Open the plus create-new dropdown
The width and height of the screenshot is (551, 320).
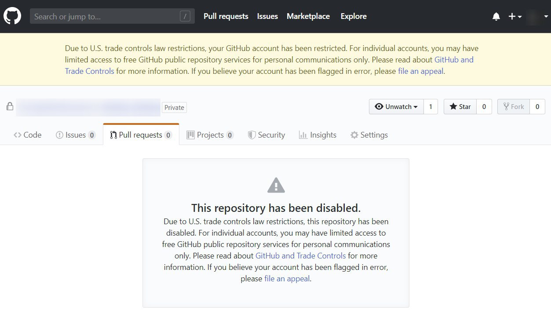515,17
